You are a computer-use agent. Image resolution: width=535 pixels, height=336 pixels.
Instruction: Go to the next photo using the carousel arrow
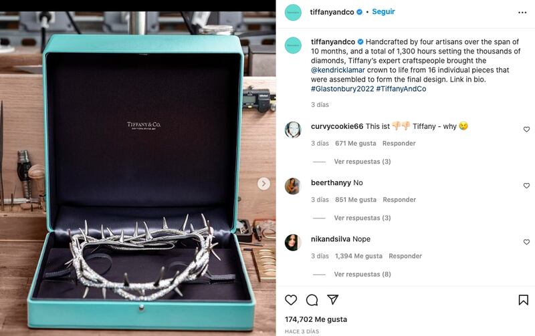(263, 184)
